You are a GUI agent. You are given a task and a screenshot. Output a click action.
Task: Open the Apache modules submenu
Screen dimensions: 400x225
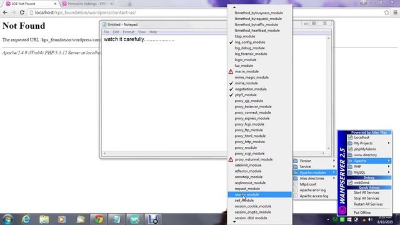[x=314, y=172]
